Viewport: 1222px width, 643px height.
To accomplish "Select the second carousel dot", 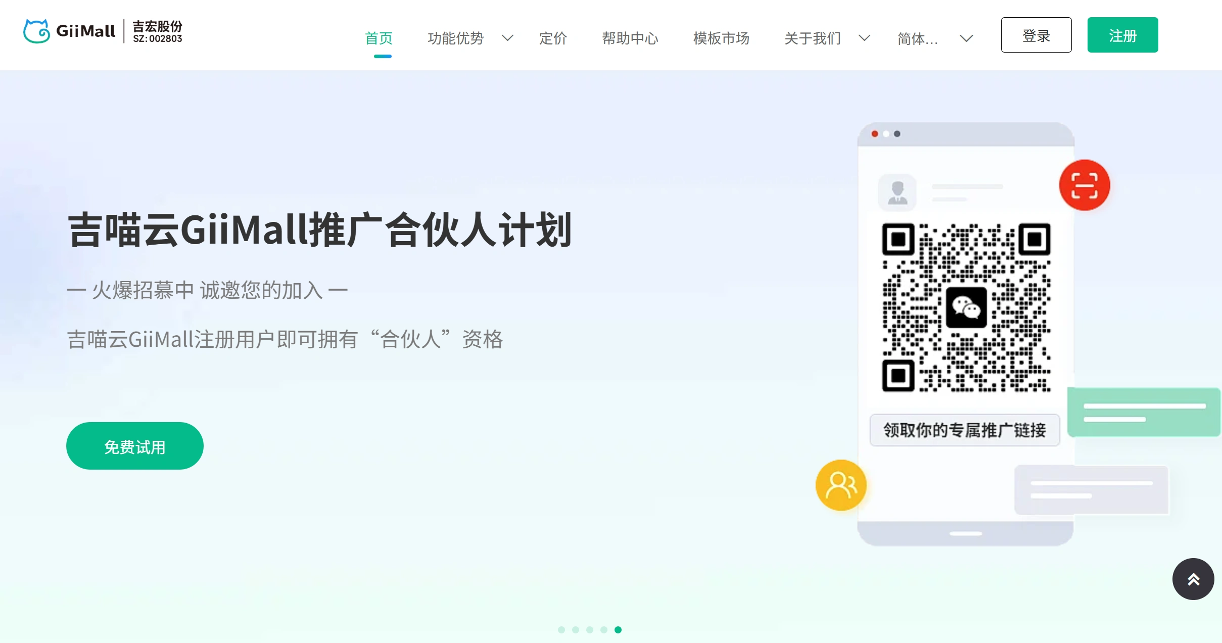I will [x=576, y=630].
